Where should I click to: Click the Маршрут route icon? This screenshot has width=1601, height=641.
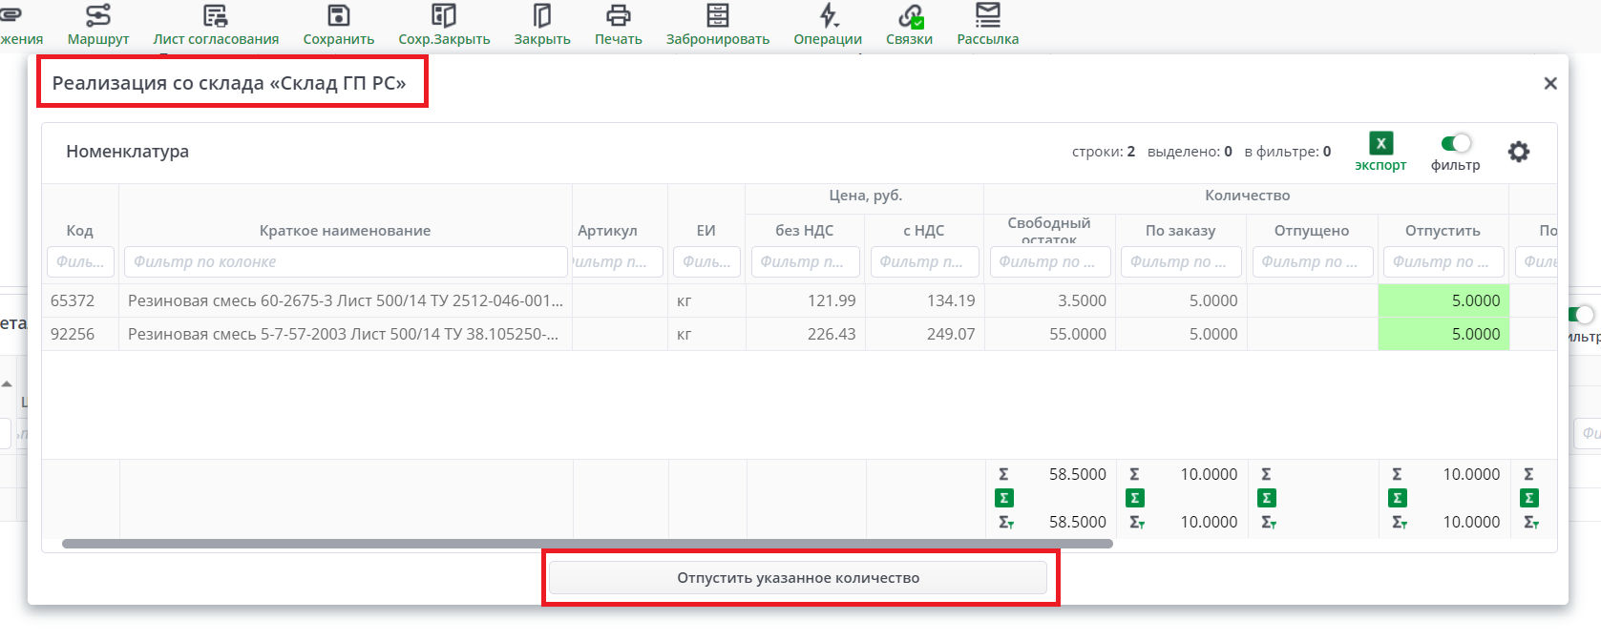(97, 16)
